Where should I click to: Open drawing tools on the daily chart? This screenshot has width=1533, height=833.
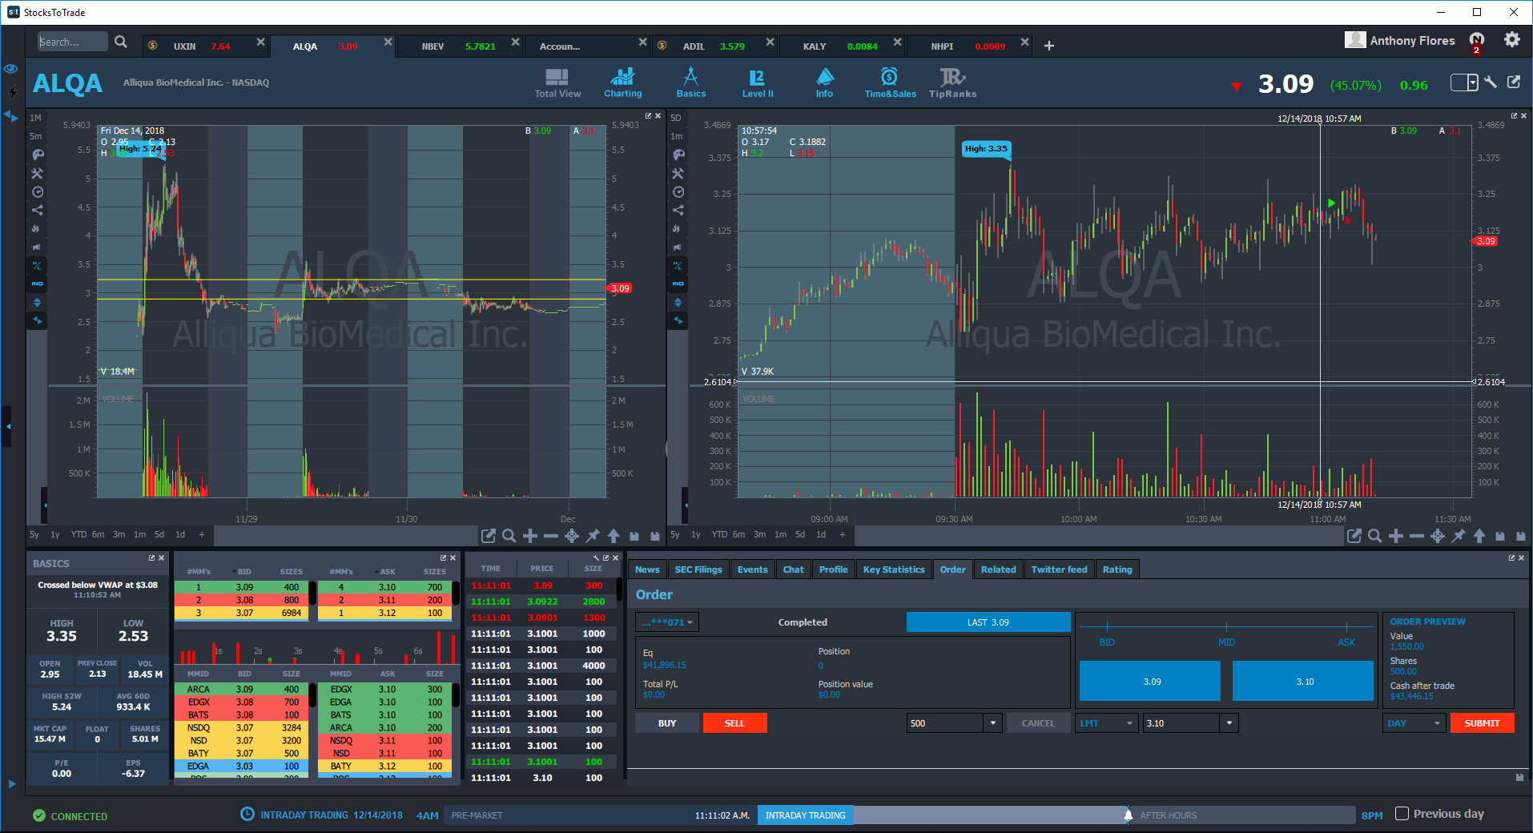(x=38, y=173)
